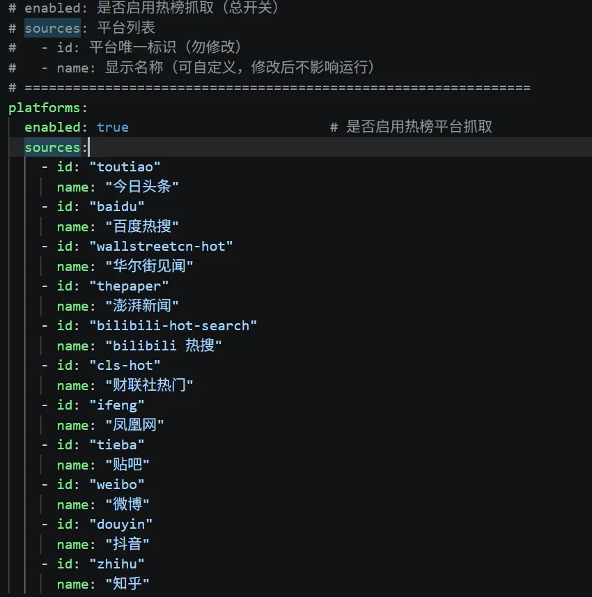This screenshot has height=597, width=592.
Task: Click the platforms: key line
Action: pyautogui.click(x=48, y=108)
